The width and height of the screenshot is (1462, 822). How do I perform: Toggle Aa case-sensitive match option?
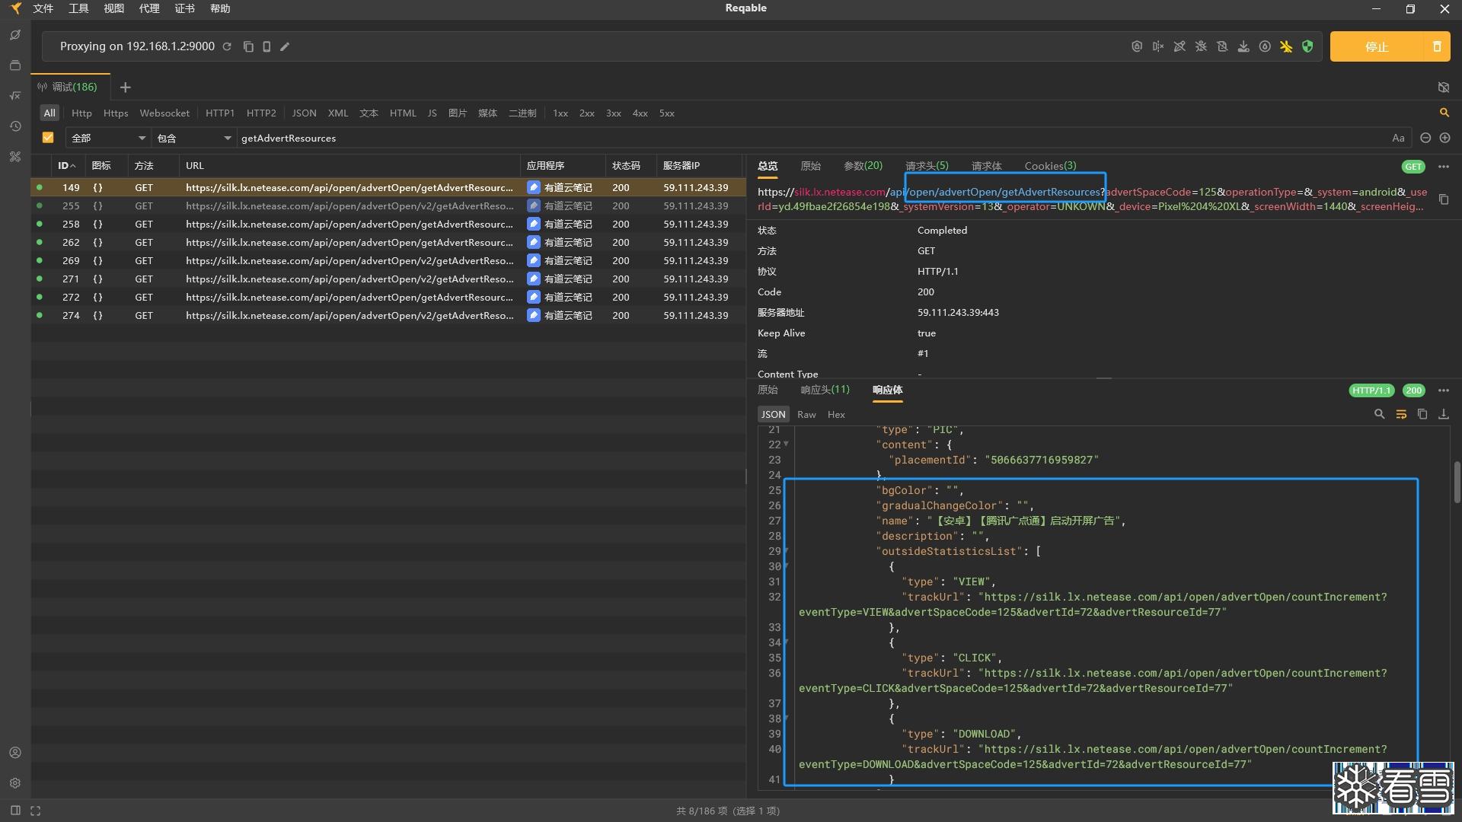click(1398, 138)
